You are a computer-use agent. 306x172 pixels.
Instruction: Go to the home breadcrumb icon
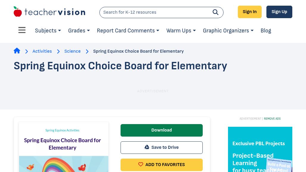[17, 51]
